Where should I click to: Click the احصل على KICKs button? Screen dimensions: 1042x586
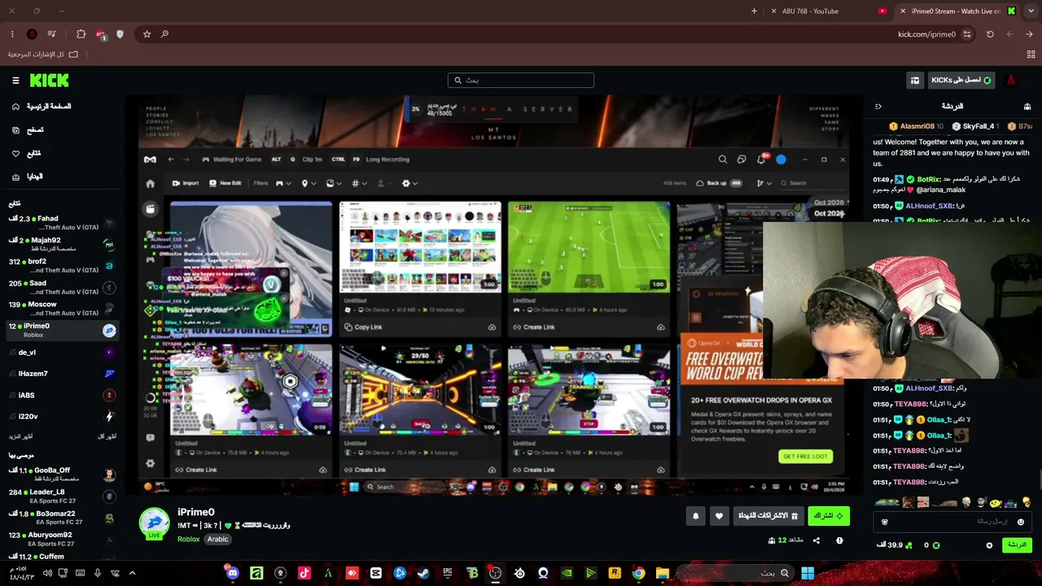click(962, 80)
